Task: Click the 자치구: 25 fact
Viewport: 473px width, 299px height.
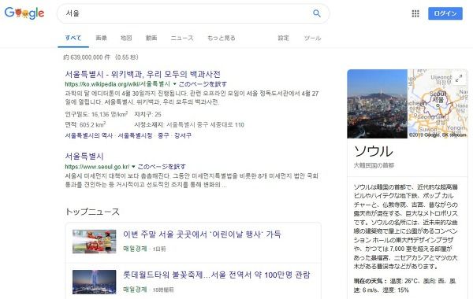Action: (148, 114)
